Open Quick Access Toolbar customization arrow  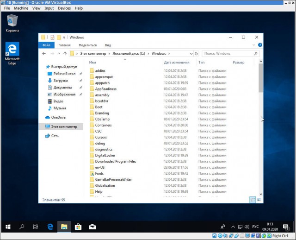pos(64,38)
